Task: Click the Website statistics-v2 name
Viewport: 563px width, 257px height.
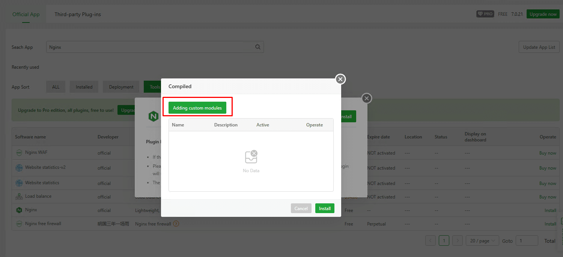Action: (x=45, y=167)
